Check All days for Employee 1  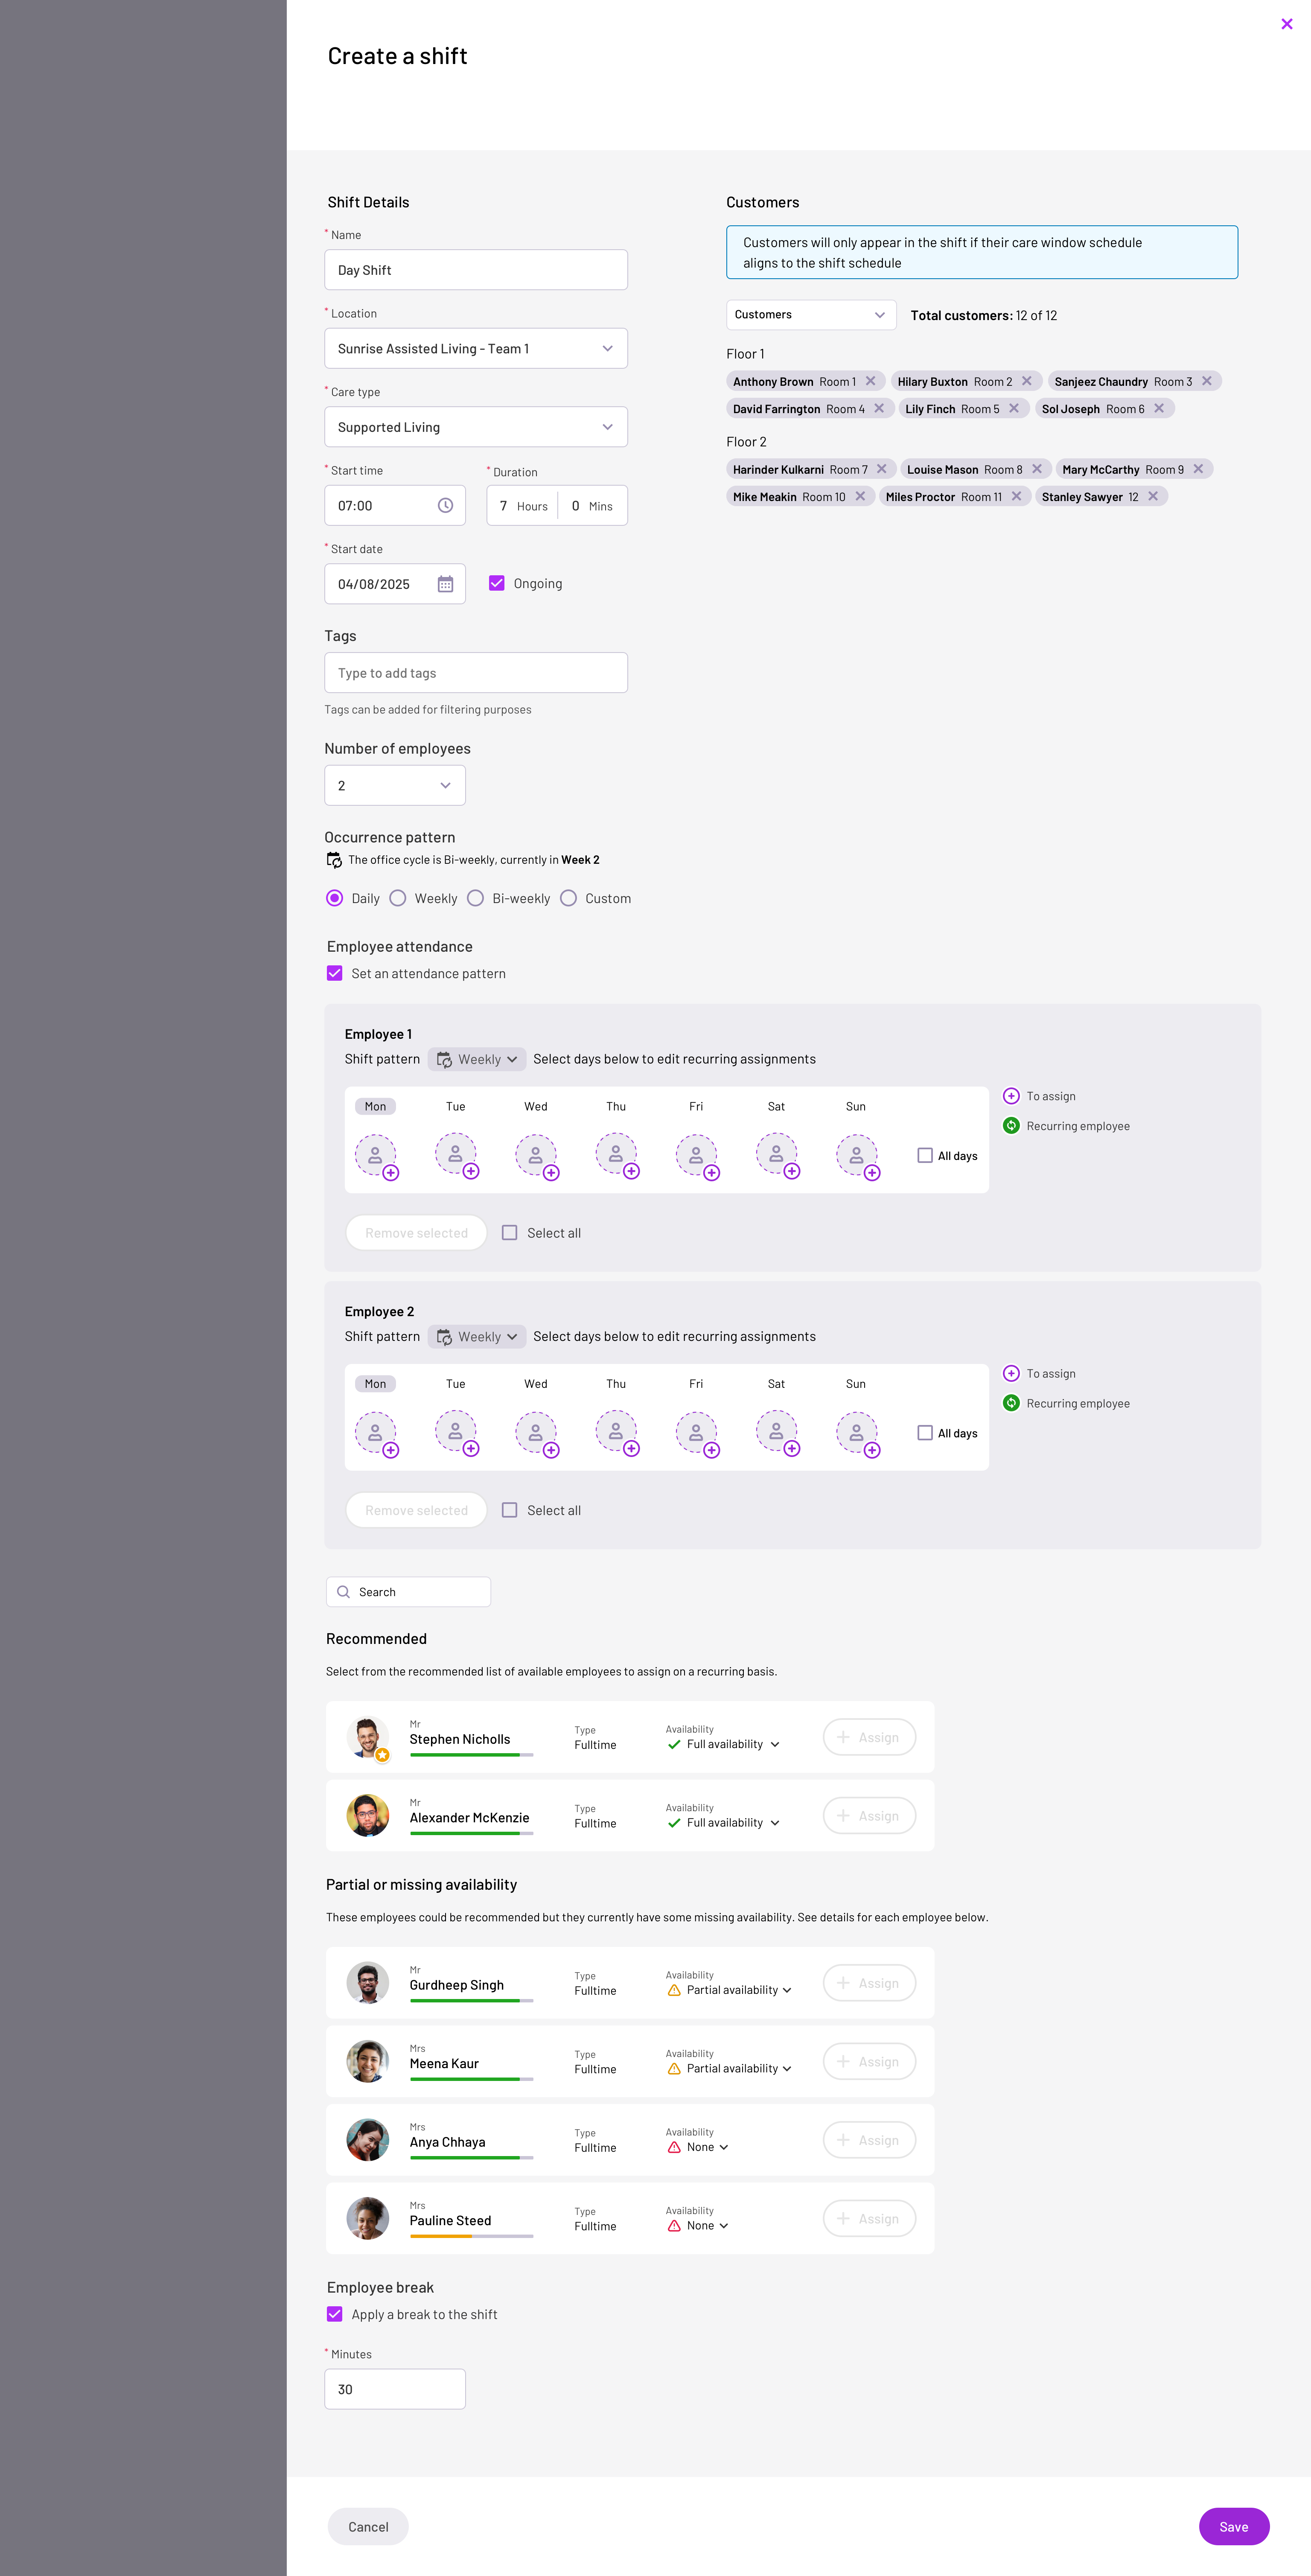click(x=925, y=1155)
